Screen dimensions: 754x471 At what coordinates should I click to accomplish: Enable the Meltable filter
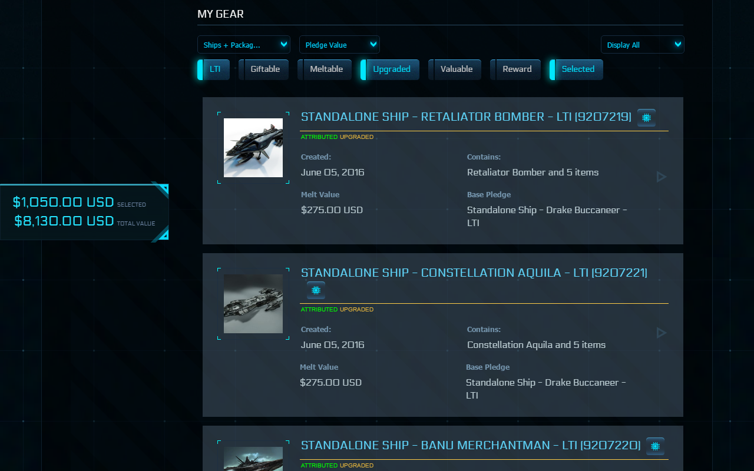click(x=326, y=69)
